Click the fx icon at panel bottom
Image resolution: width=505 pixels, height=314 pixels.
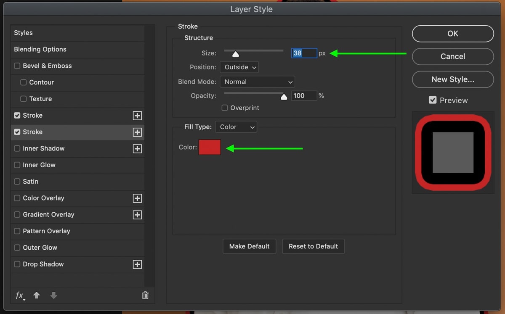tap(20, 296)
